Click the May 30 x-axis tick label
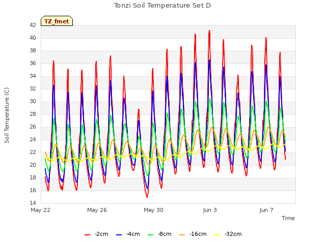Screen dimensions: 326x244 [x=153, y=210]
